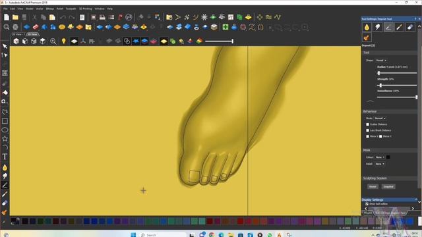Open the 3D Printing menu

coord(85,9)
